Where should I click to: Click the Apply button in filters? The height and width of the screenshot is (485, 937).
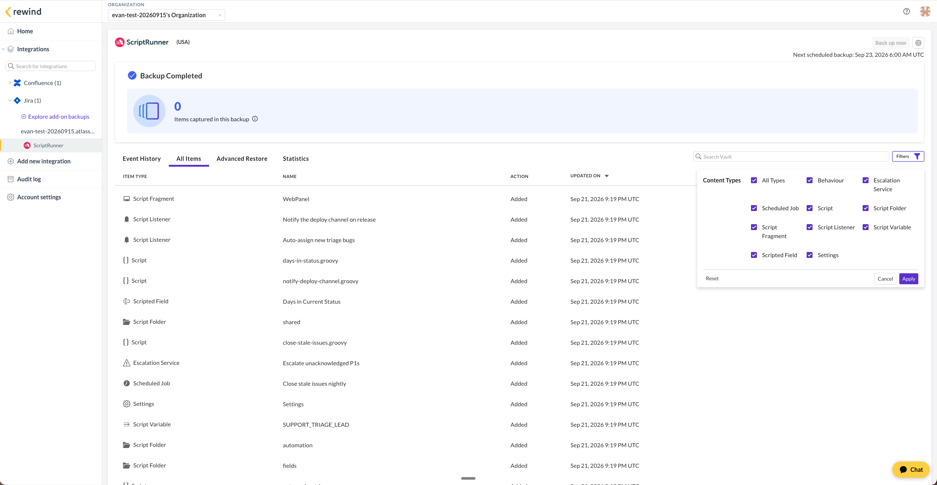coord(908,279)
